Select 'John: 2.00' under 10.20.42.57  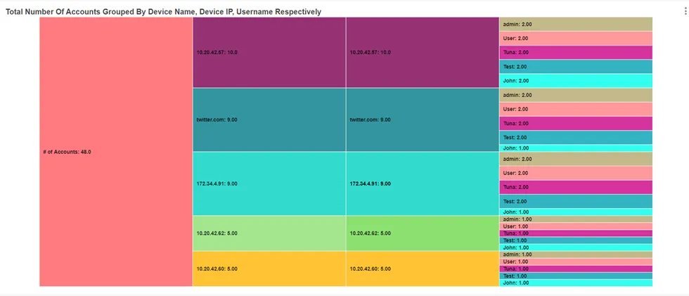coord(576,81)
